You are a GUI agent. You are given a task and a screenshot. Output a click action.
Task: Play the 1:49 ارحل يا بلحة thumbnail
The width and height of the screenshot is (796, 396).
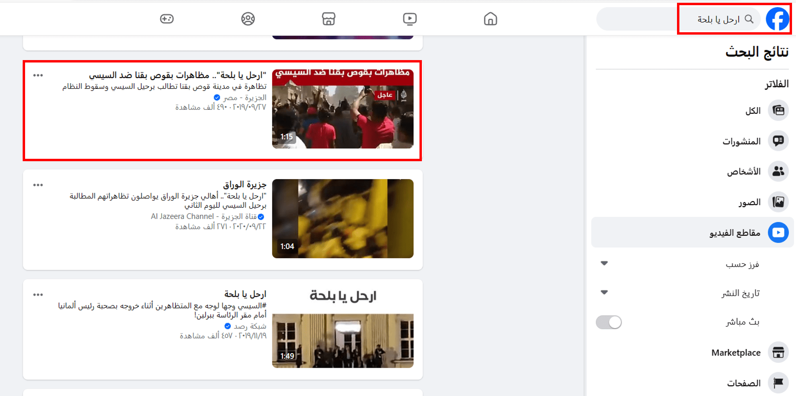(x=343, y=328)
